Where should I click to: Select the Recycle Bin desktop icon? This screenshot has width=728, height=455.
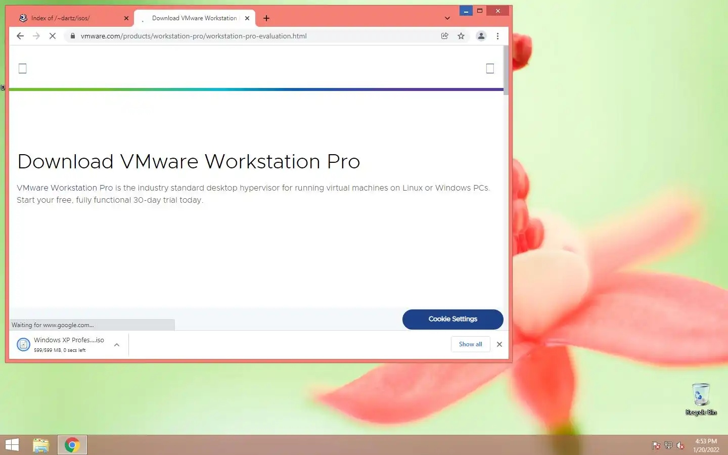(701, 399)
